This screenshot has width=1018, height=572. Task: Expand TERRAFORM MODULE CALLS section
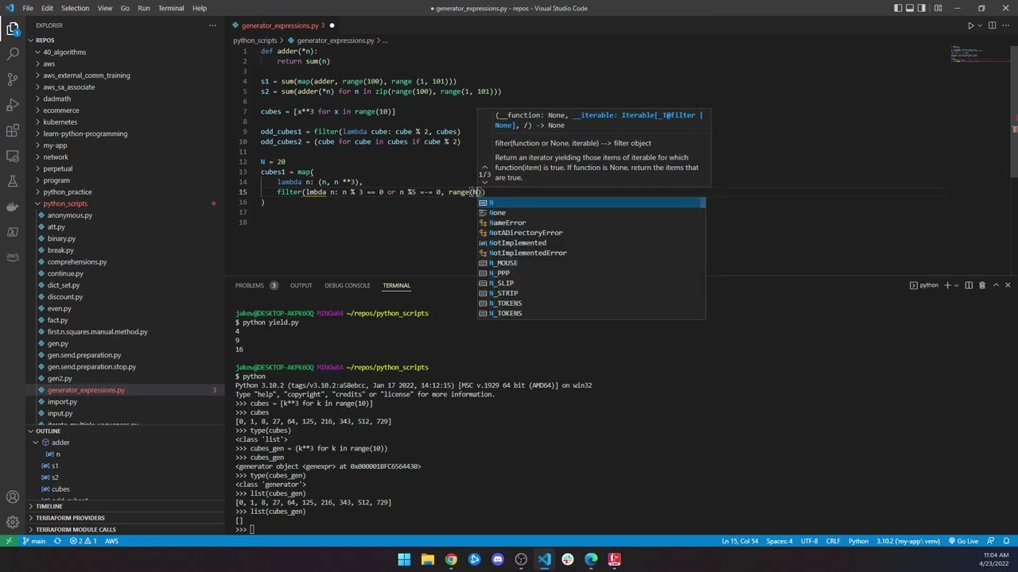tap(76, 529)
